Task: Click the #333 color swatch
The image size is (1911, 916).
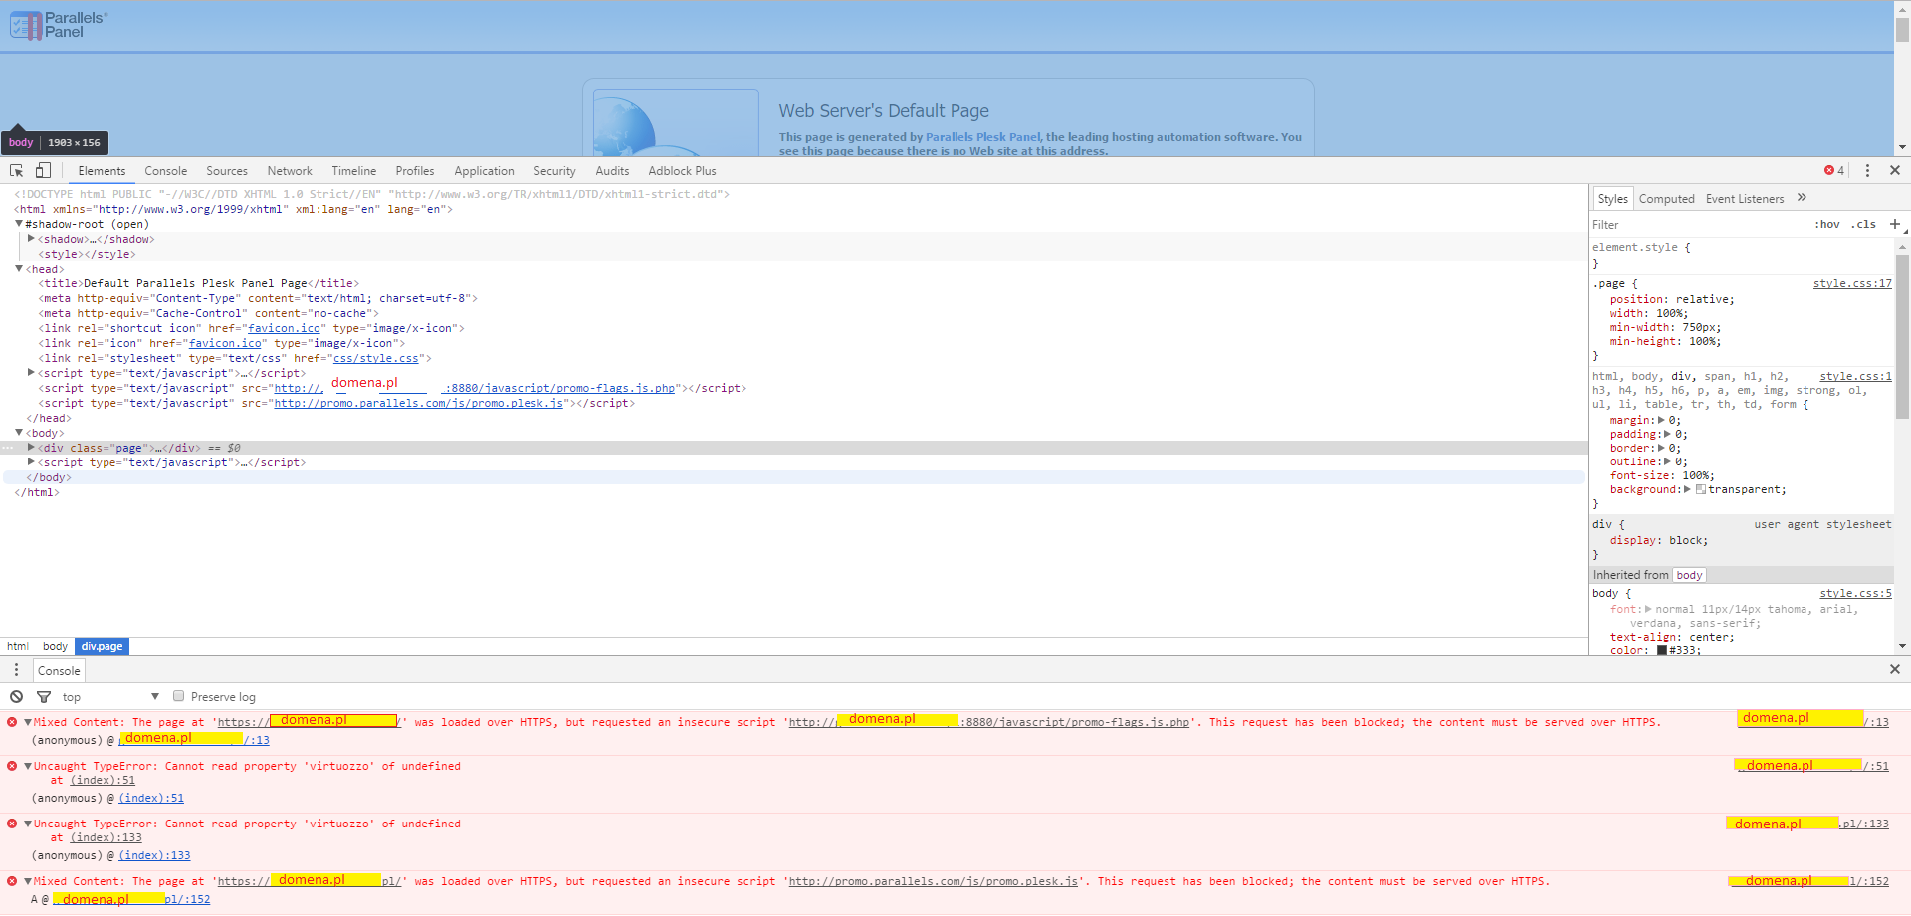Action: pos(1662,651)
